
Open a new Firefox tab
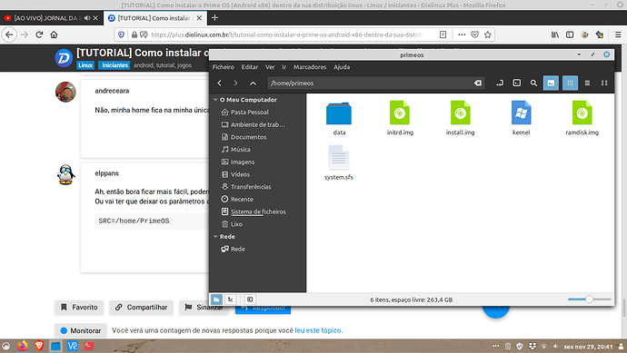pyautogui.click(x=214, y=18)
